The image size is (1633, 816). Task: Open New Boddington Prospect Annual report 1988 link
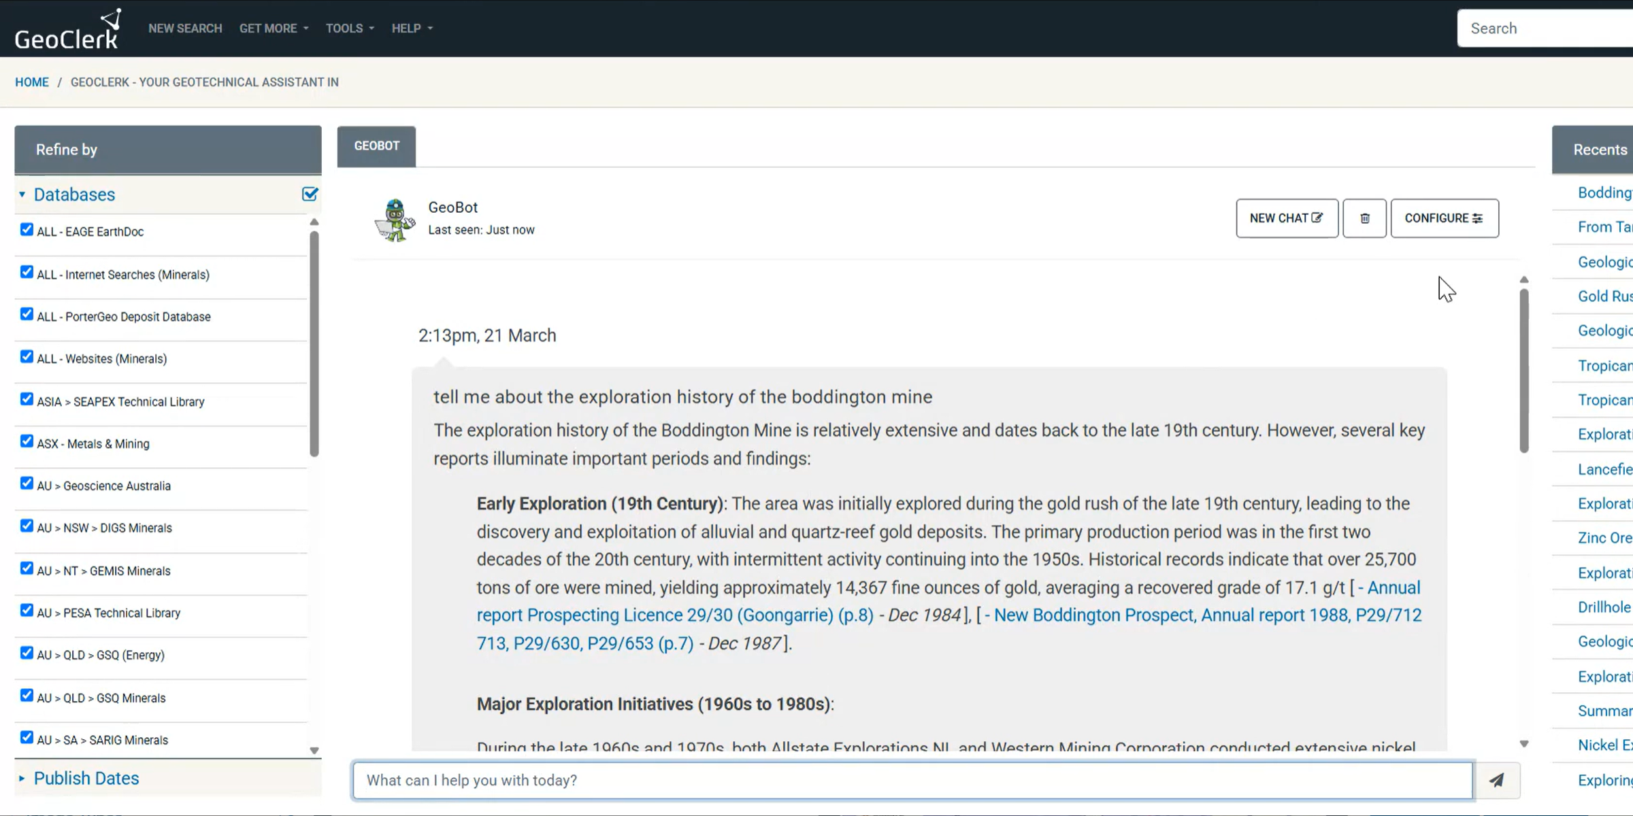949,629
